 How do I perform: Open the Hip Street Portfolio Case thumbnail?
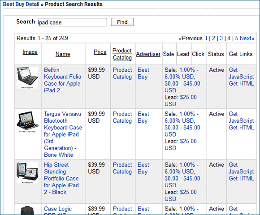click(27, 172)
